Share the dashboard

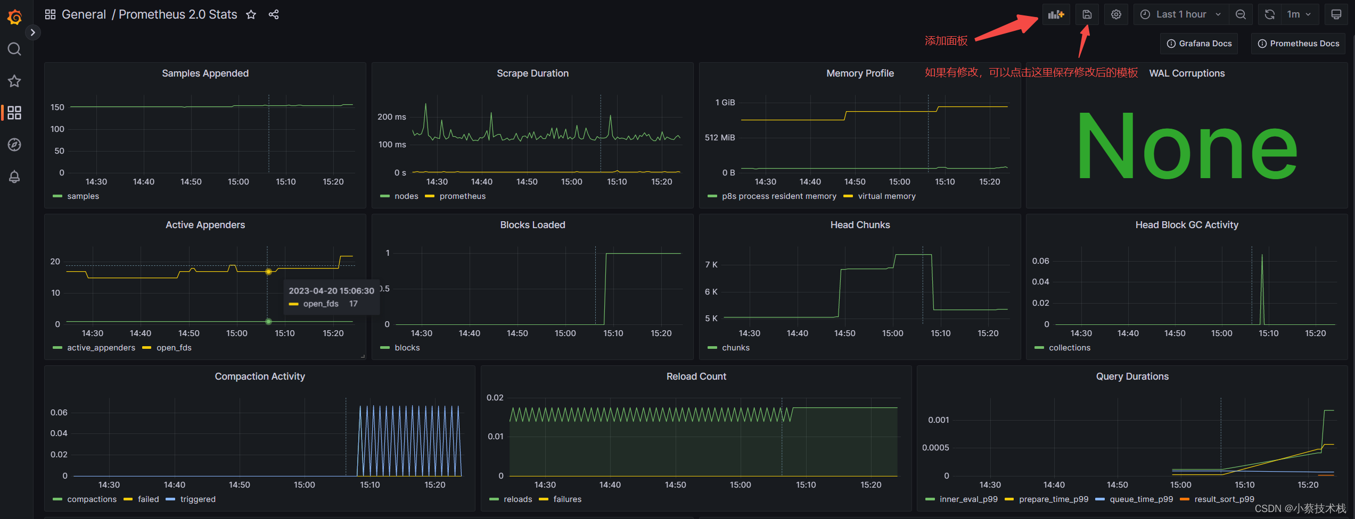click(274, 14)
